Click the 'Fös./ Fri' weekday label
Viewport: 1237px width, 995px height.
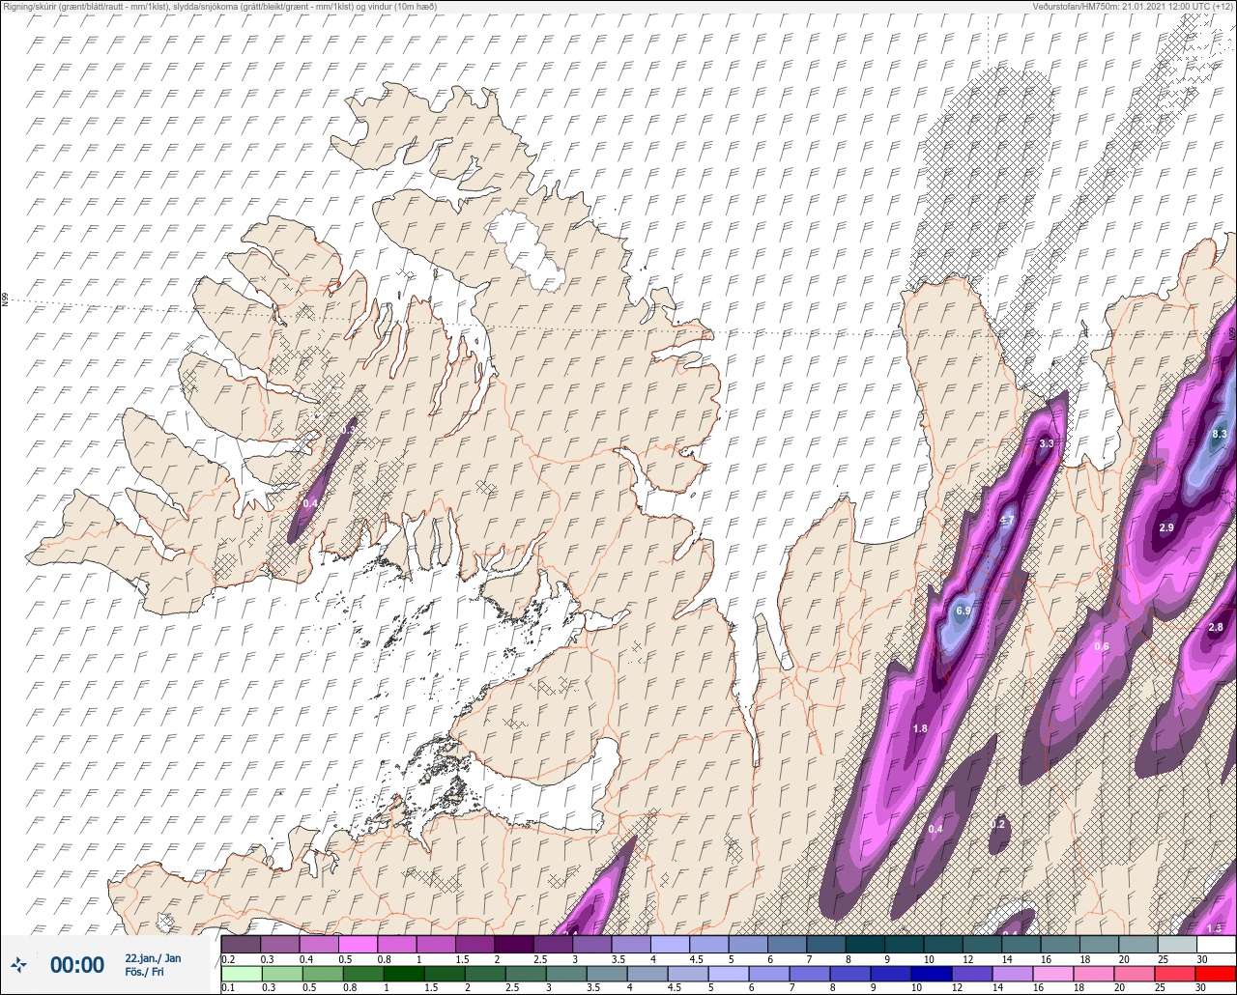tap(144, 972)
